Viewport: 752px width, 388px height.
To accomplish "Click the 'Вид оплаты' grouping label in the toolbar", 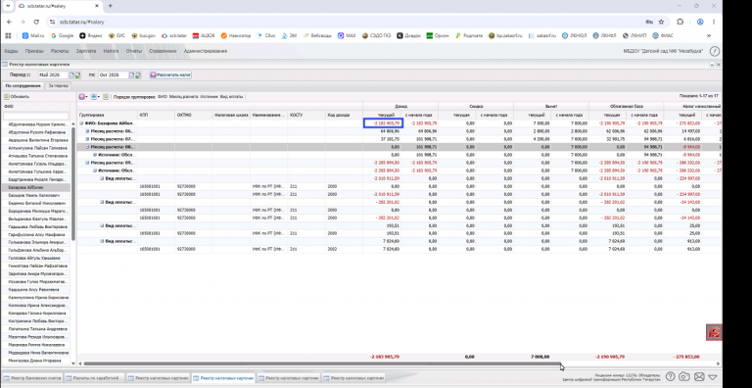I will [x=231, y=97].
